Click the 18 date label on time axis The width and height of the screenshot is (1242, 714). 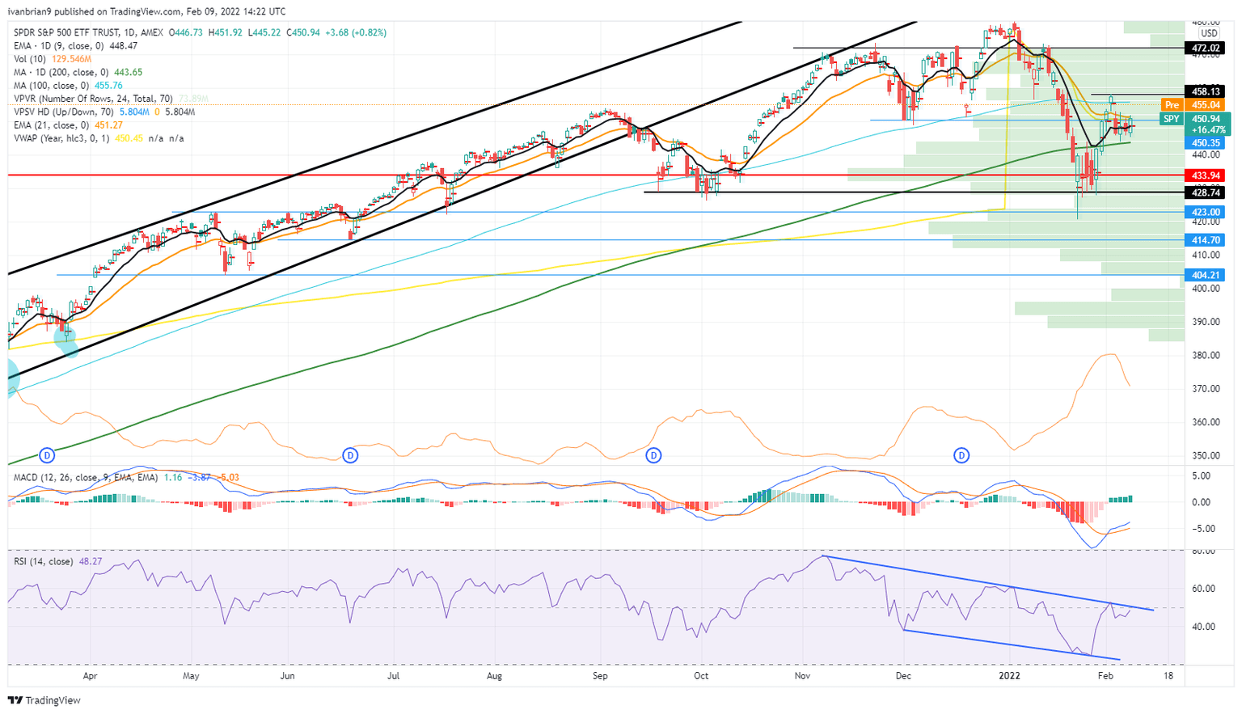pos(1168,675)
